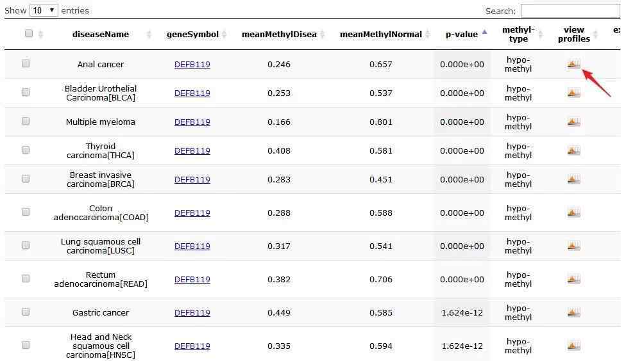
Task: Focus the Search input field
Action: click(570, 11)
